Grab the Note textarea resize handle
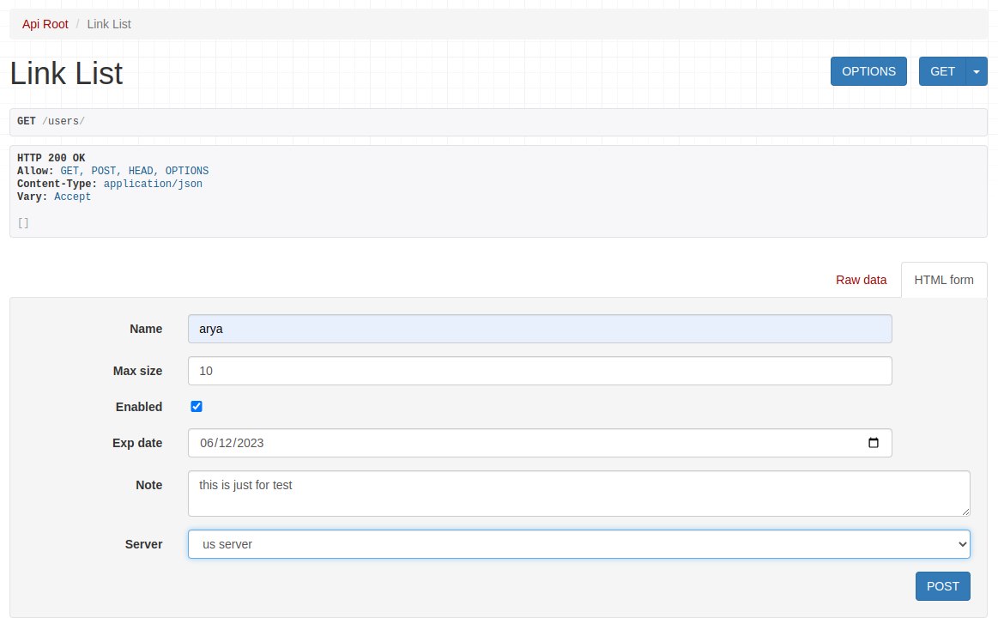998x636 pixels. pos(965,512)
